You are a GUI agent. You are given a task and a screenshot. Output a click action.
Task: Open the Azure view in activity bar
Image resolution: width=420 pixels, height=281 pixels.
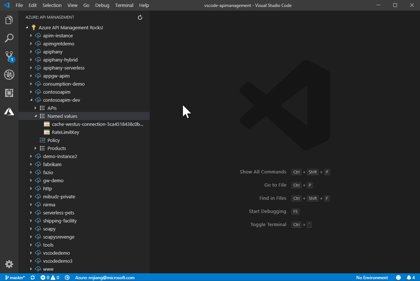9,111
